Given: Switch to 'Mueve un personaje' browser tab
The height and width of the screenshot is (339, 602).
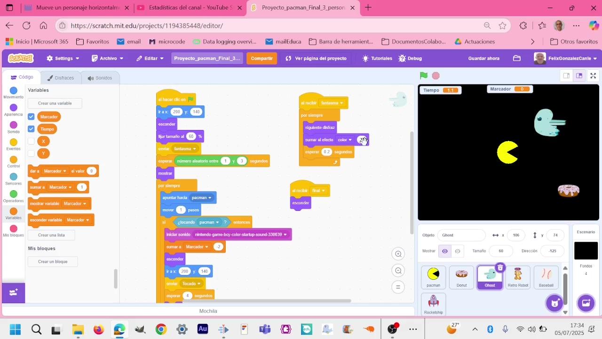Looking at the screenshot, I should [x=77, y=8].
